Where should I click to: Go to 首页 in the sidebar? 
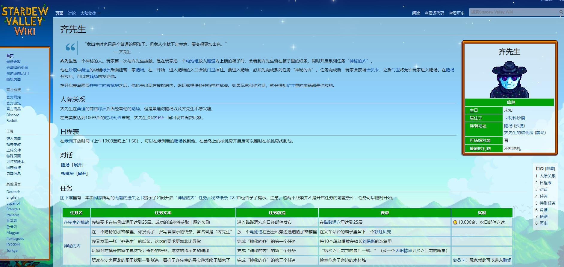(x=10, y=56)
